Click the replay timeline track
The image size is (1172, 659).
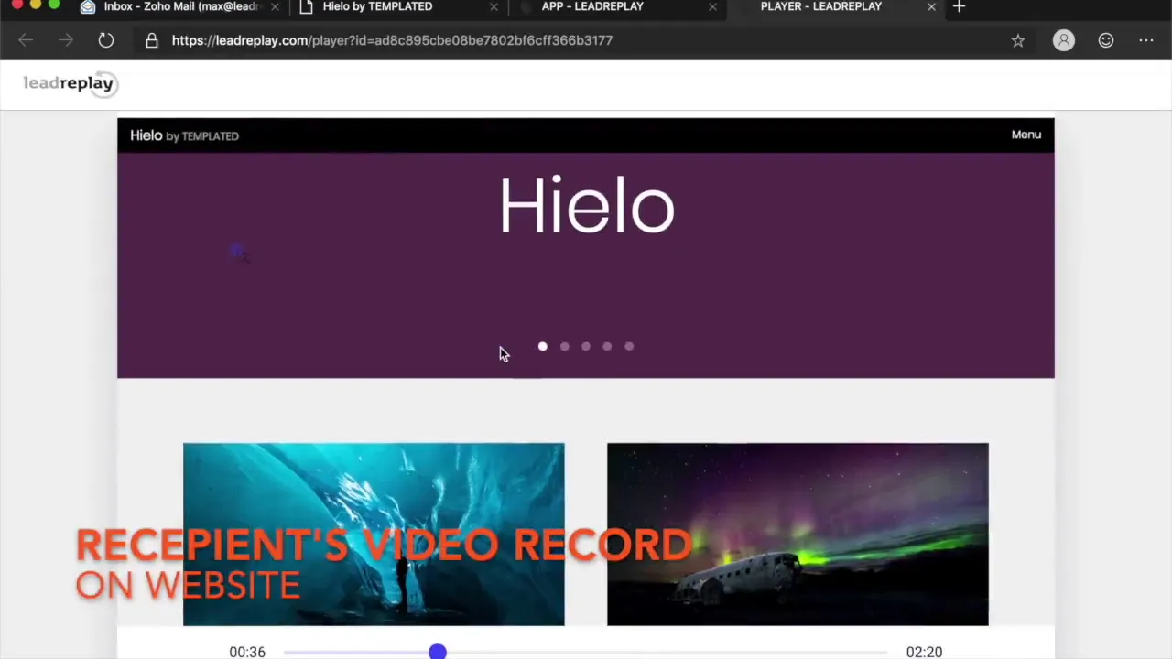coord(586,652)
